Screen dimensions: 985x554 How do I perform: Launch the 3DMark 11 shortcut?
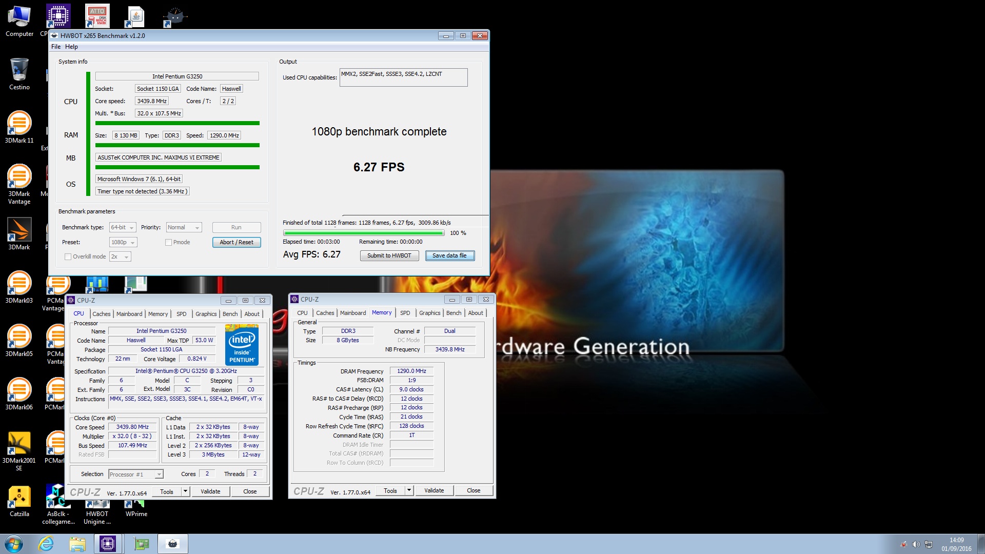(19, 127)
